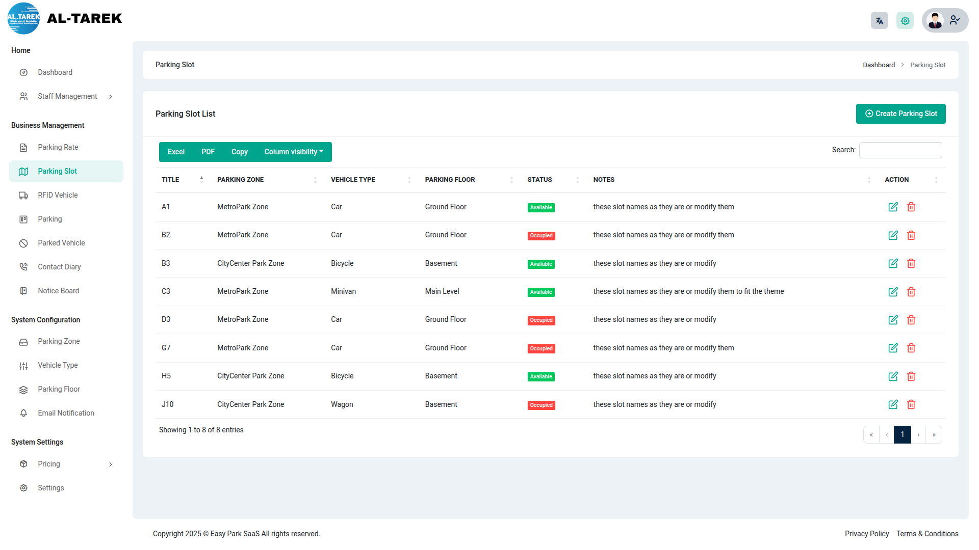The image size is (979, 550).
Task: Delete parking slot J10
Action: 911,404
